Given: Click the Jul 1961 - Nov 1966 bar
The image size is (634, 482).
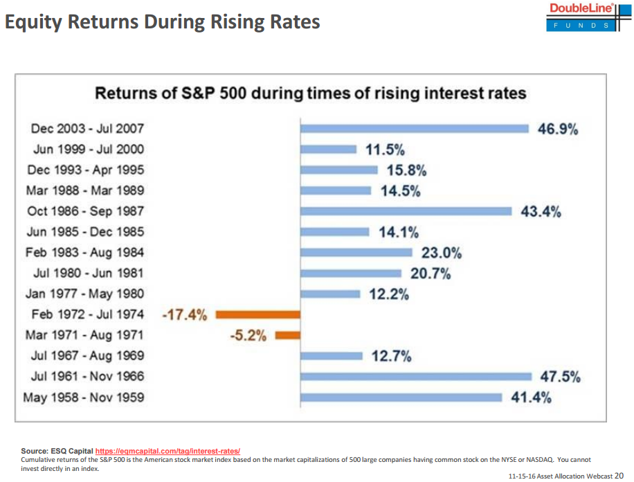Looking at the screenshot, I should click(417, 377).
